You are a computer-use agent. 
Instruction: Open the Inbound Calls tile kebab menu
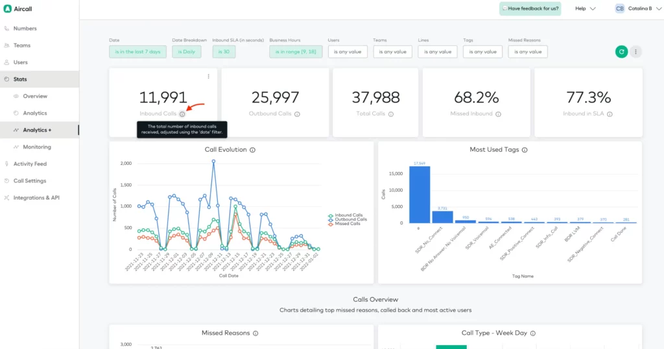click(208, 77)
